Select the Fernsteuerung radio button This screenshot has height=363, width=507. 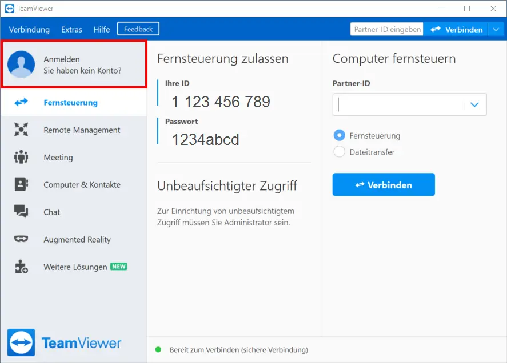(x=339, y=135)
